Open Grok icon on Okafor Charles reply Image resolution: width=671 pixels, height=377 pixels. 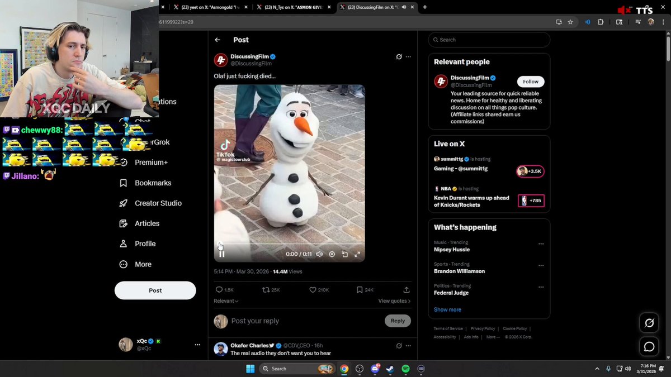[x=399, y=346]
